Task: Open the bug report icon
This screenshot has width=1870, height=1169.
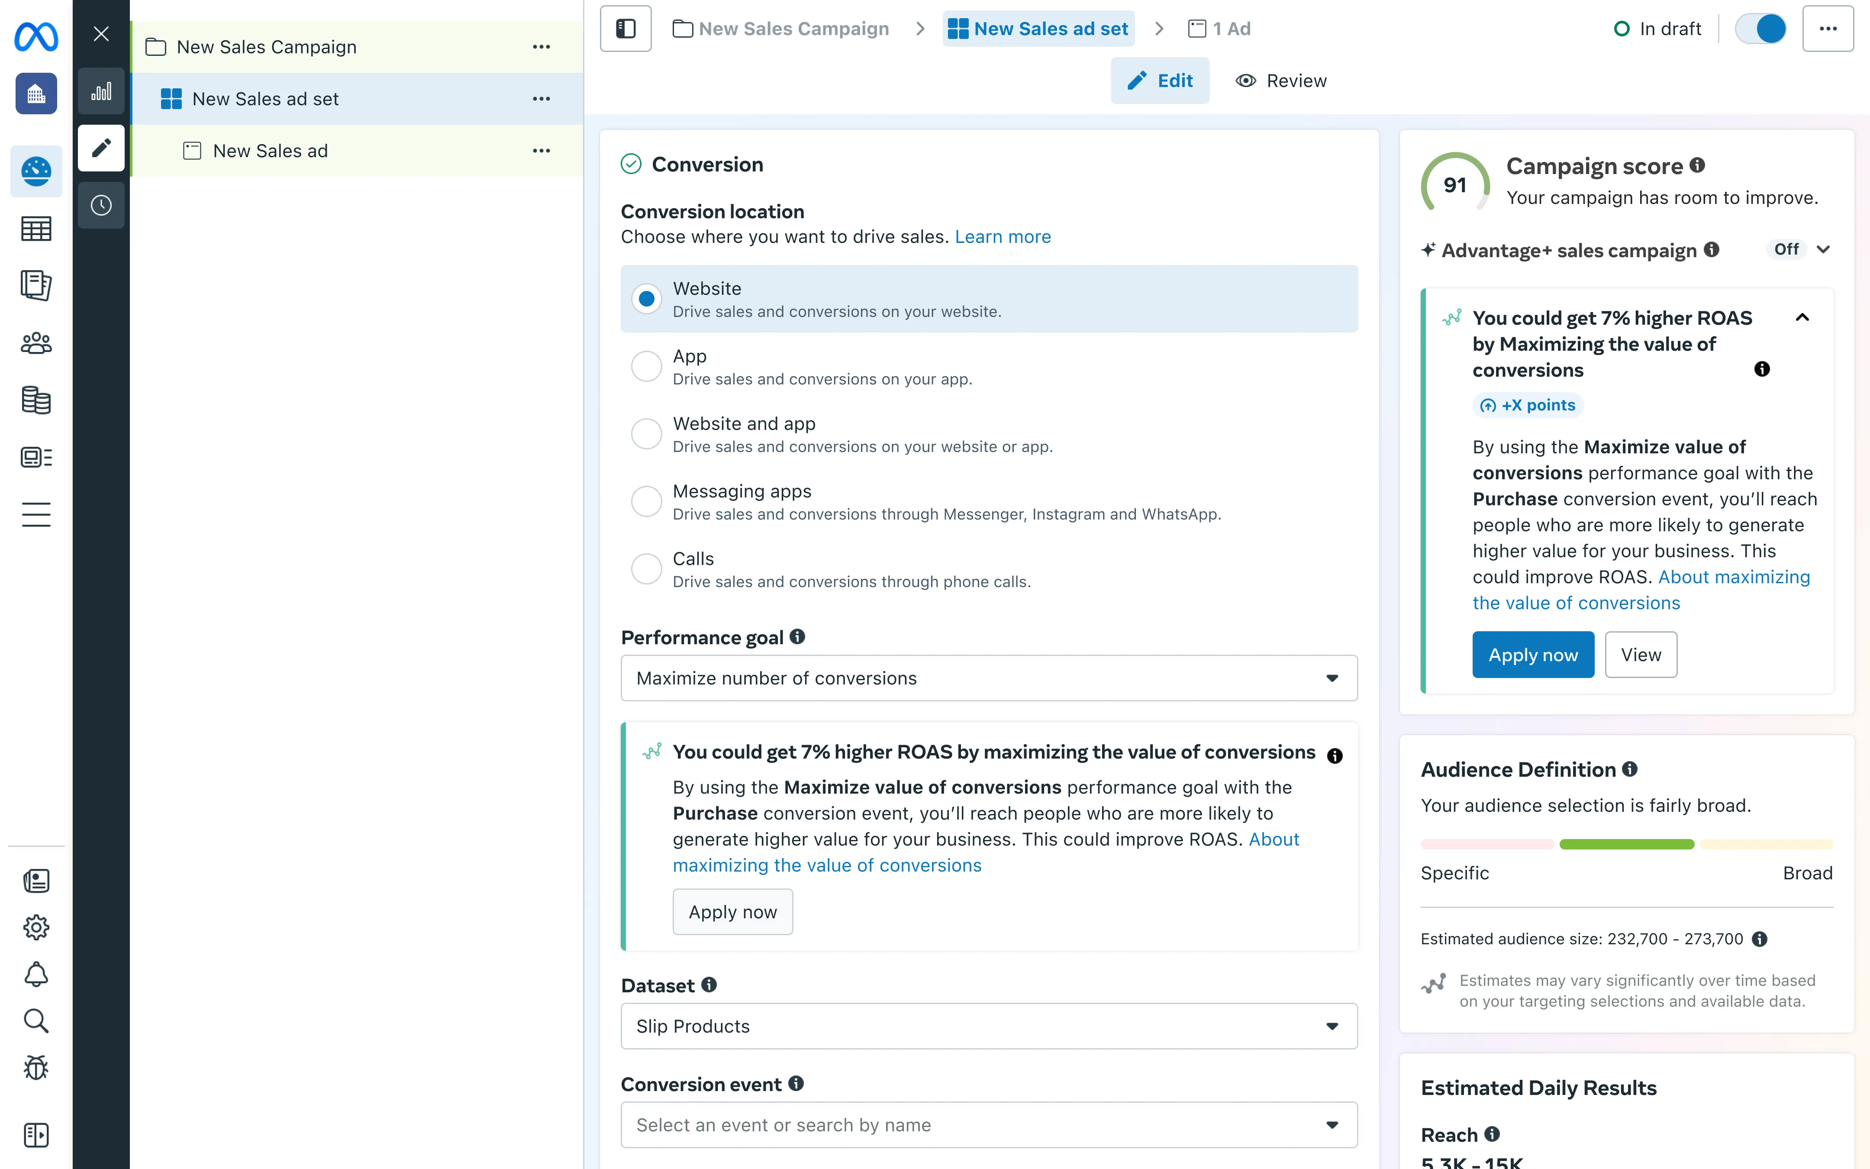Action: point(35,1068)
